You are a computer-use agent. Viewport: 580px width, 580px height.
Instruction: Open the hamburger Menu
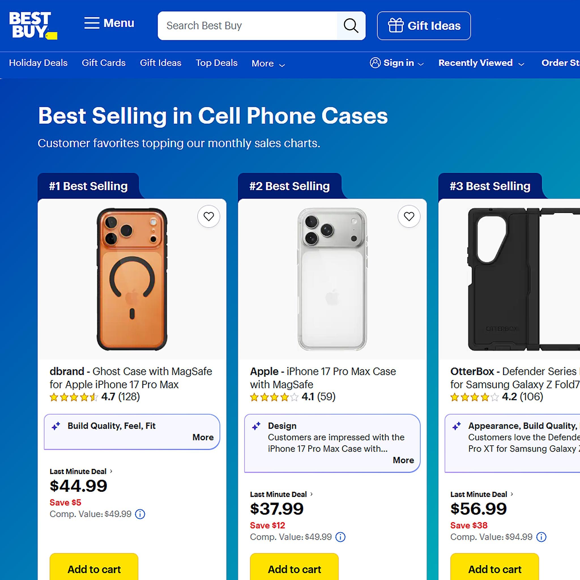point(109,23)
